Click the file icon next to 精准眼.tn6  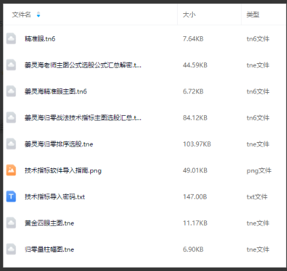[x=11, y=39]
